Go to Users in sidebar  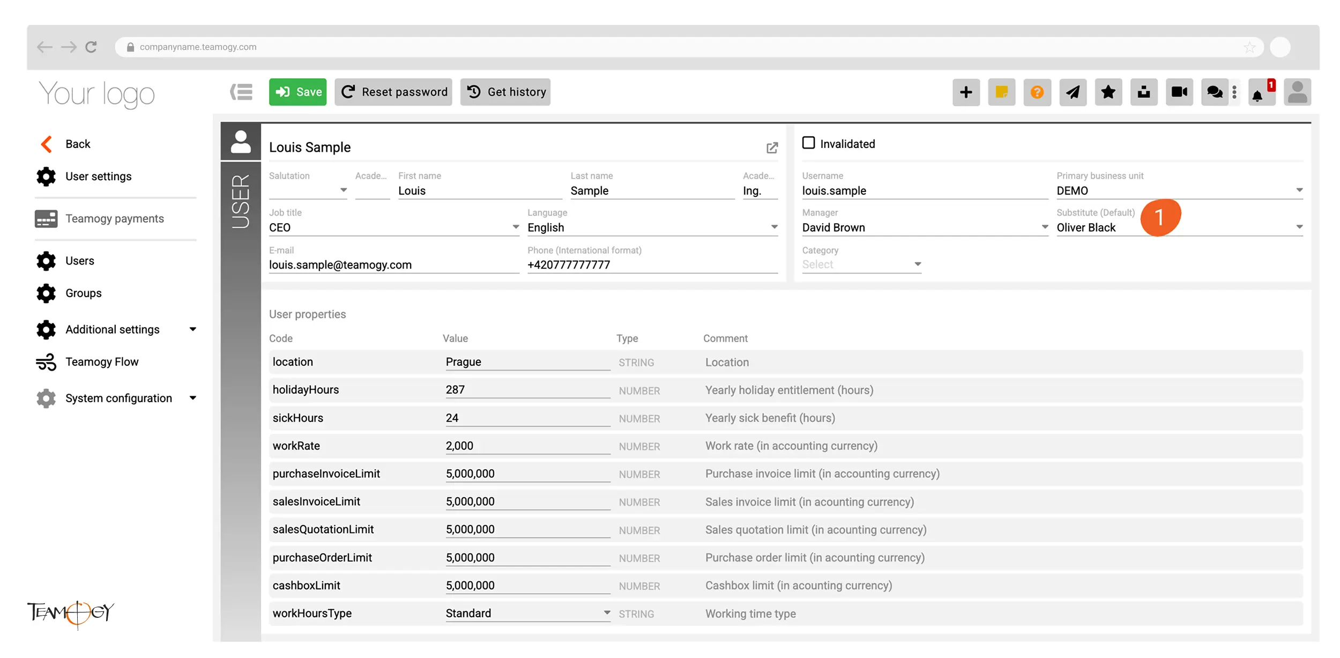point(79,261)
